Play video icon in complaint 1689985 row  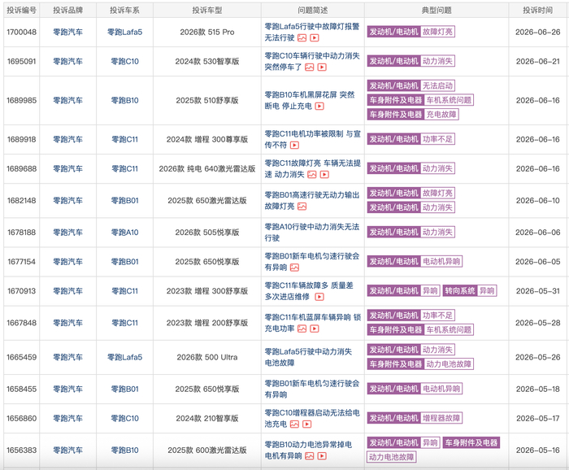(x=319, y=107)
